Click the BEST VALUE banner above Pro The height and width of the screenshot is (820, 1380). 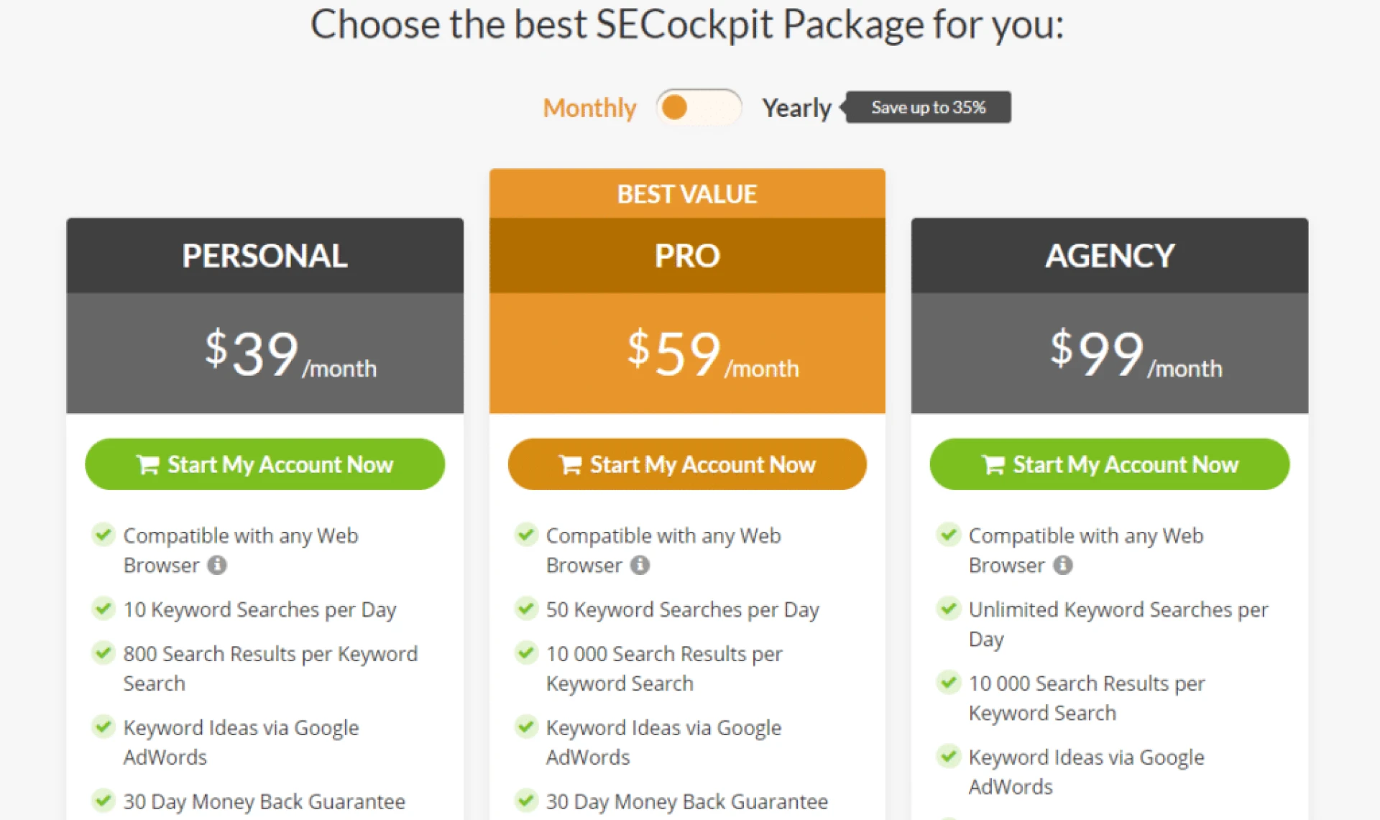(x=686, y=193)
